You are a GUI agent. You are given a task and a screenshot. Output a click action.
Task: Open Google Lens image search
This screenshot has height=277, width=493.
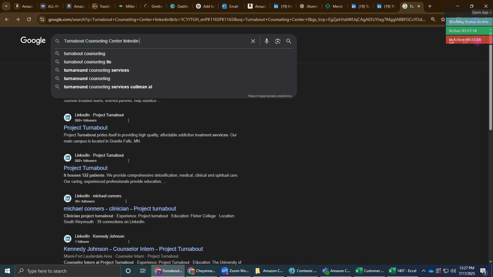[278, 41]
